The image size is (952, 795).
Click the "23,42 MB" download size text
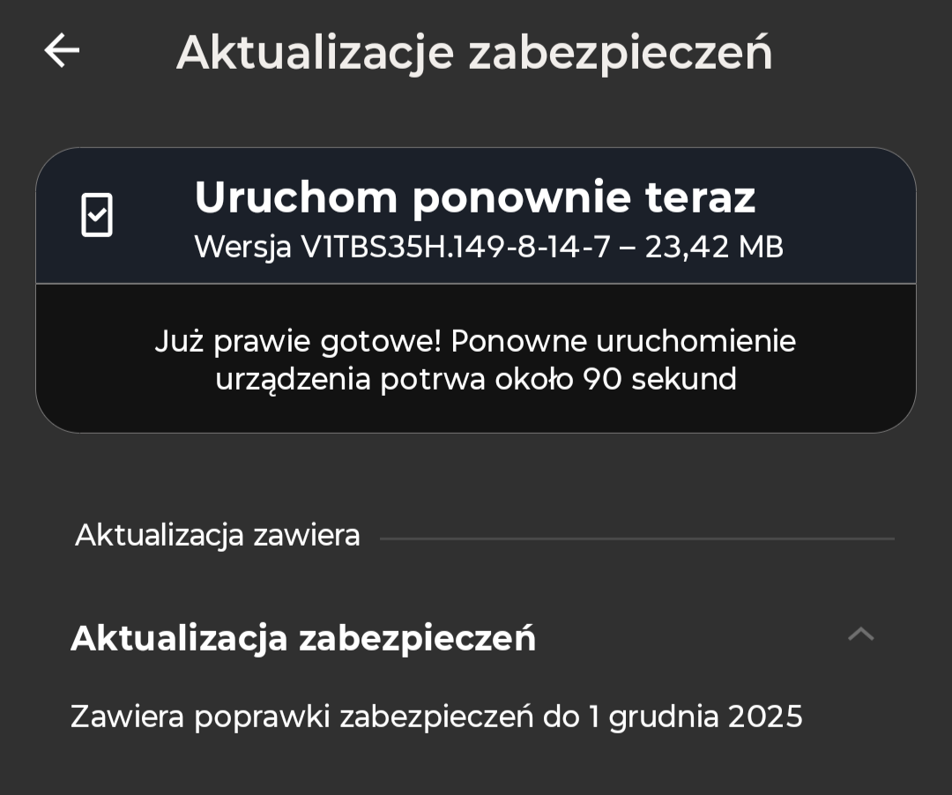click(x=714, y=248)
